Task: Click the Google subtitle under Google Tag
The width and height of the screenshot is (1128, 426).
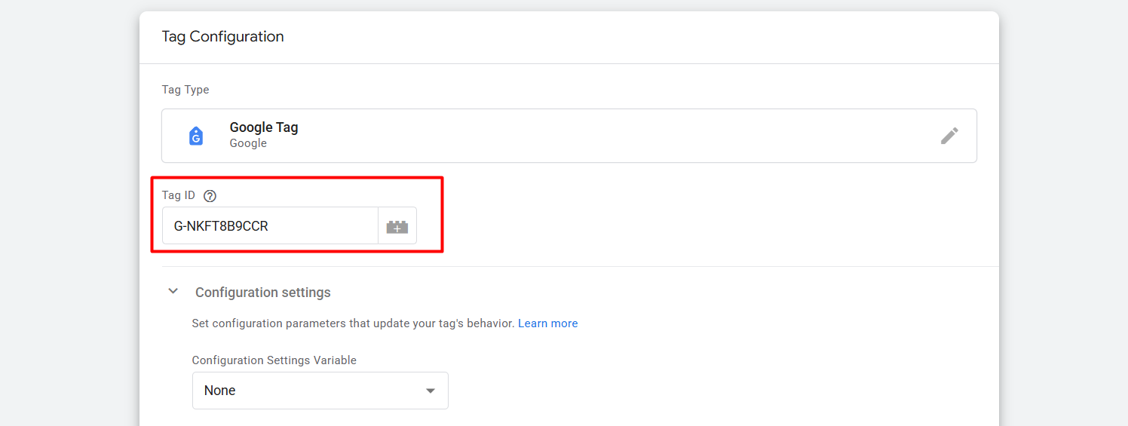Action: (x=248, y=143)
